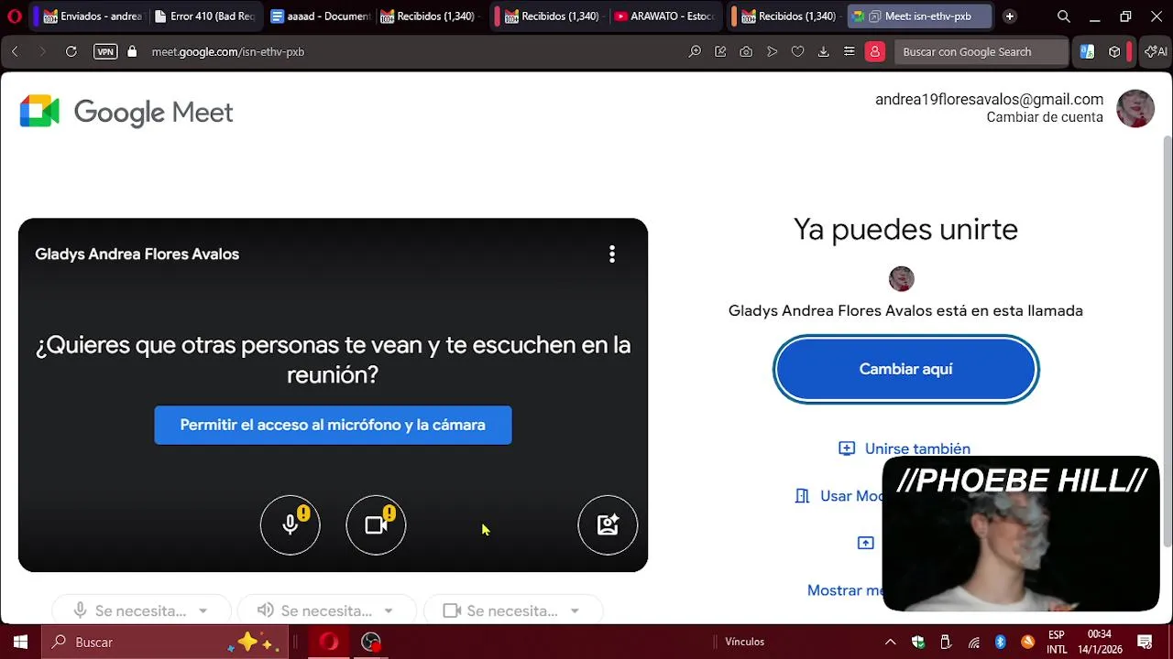Click the small participant avatar under Ya puedes unirte
The height and width of the screenshot is (659, 1173).
[902, 278]
